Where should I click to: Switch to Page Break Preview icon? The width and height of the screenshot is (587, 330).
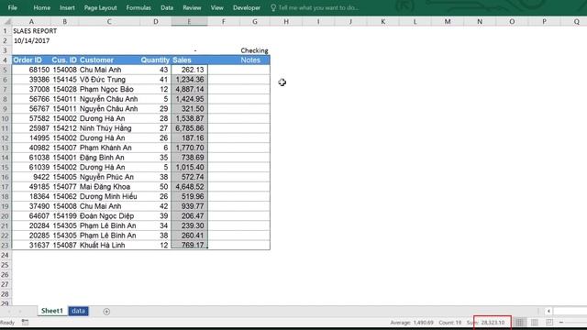tap(549, 322)
